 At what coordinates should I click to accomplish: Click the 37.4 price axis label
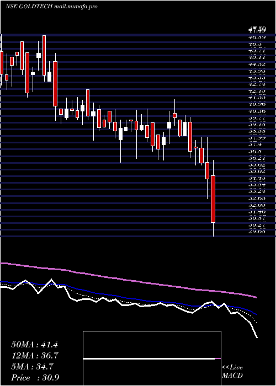[256, 144]
